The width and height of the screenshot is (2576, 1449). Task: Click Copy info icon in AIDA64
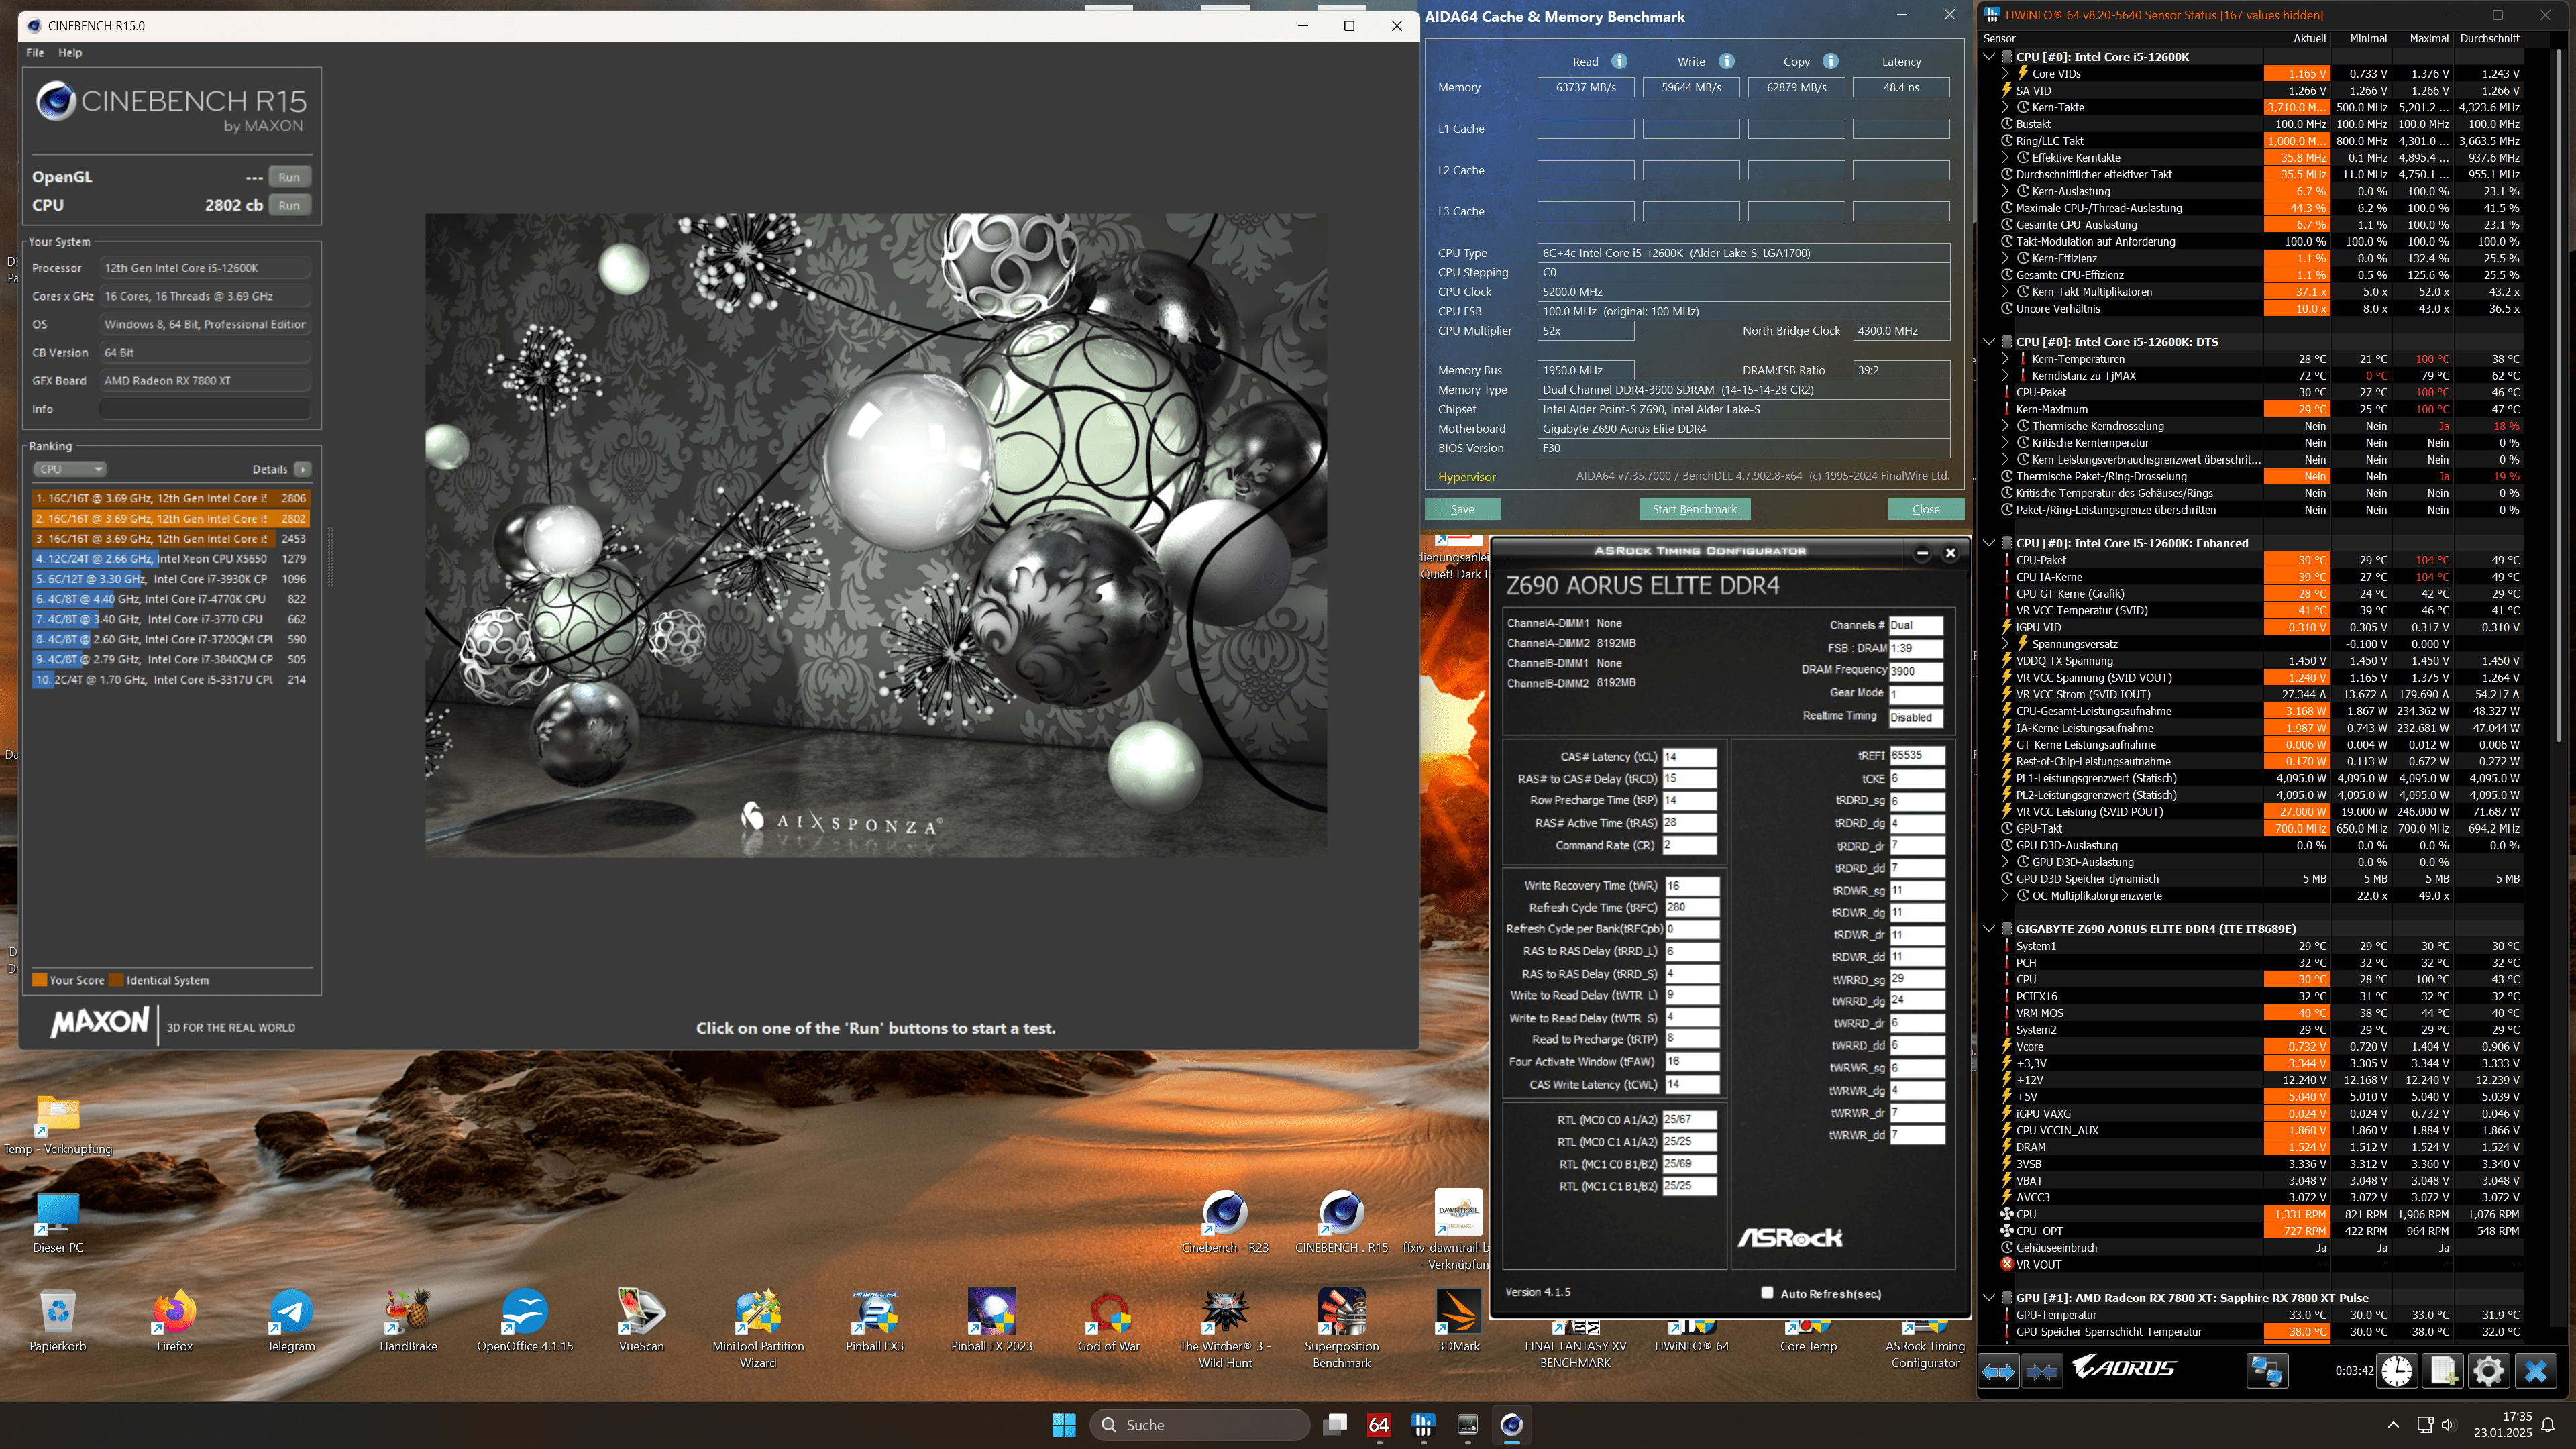tap(1830, 61)
